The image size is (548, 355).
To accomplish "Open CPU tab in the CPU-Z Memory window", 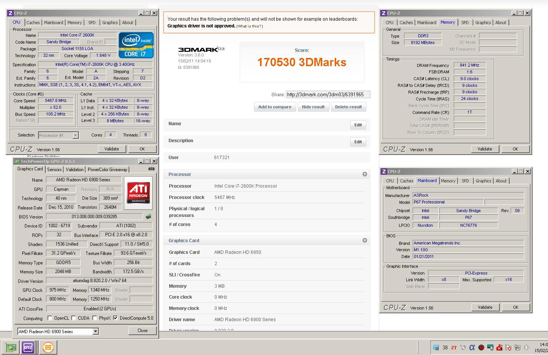I will tap(390, 23).
